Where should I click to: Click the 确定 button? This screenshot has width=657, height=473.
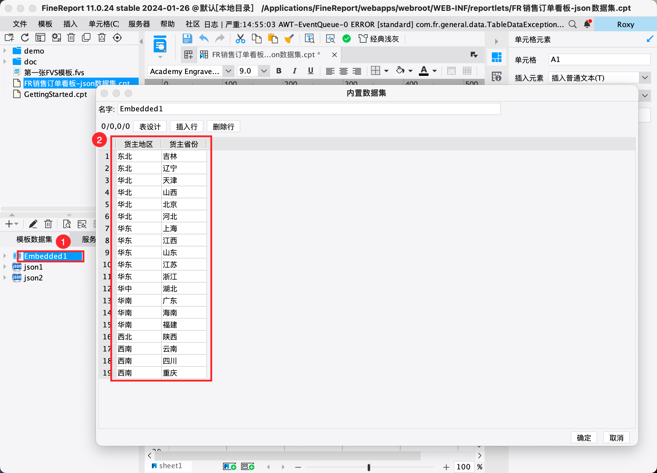tap(584, 438)
